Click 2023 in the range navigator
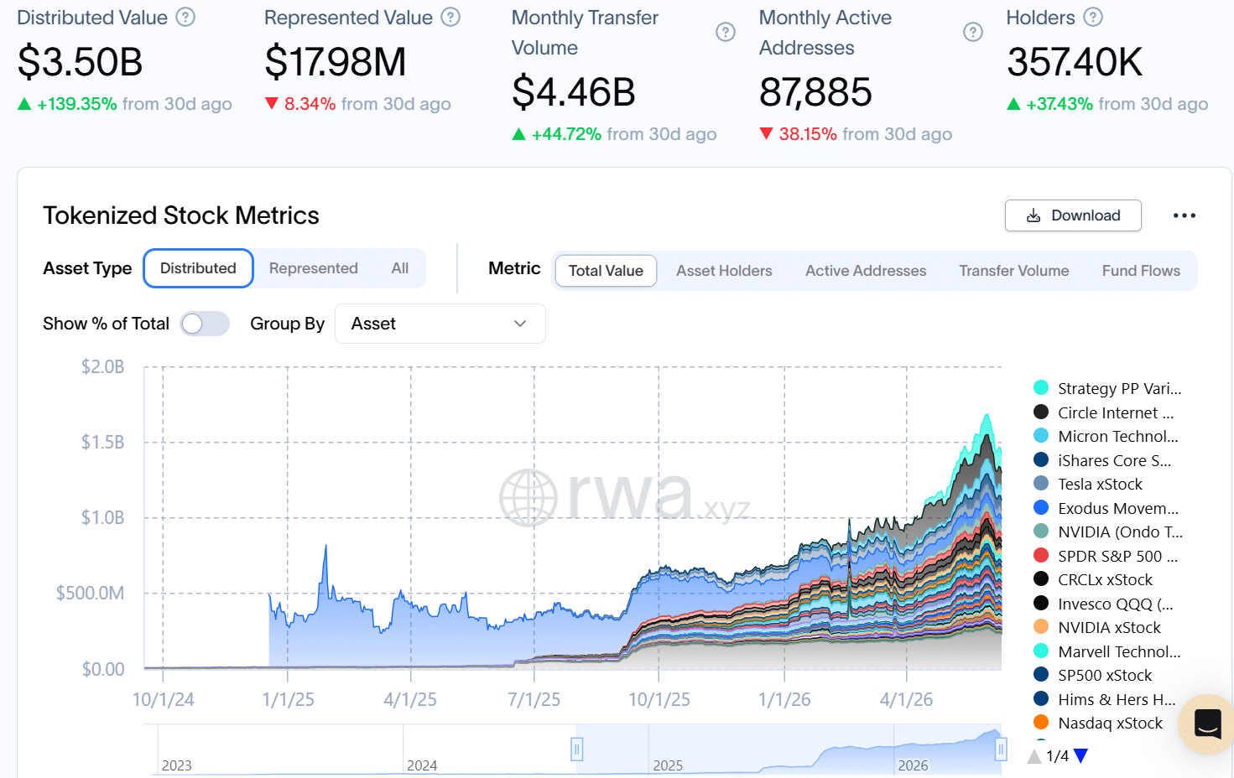 point(176,765)
